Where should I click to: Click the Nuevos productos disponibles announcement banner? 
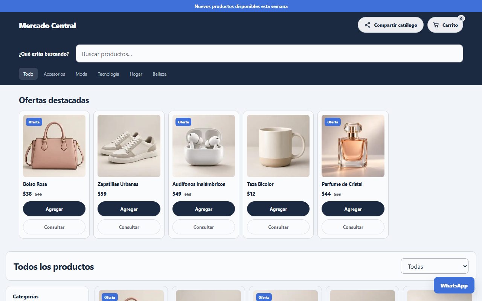pyautogui.click(x=241, y=6)
